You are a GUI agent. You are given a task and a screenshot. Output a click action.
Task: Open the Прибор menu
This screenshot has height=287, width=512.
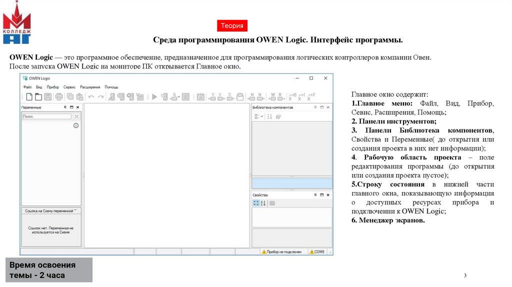pos(53,87)
